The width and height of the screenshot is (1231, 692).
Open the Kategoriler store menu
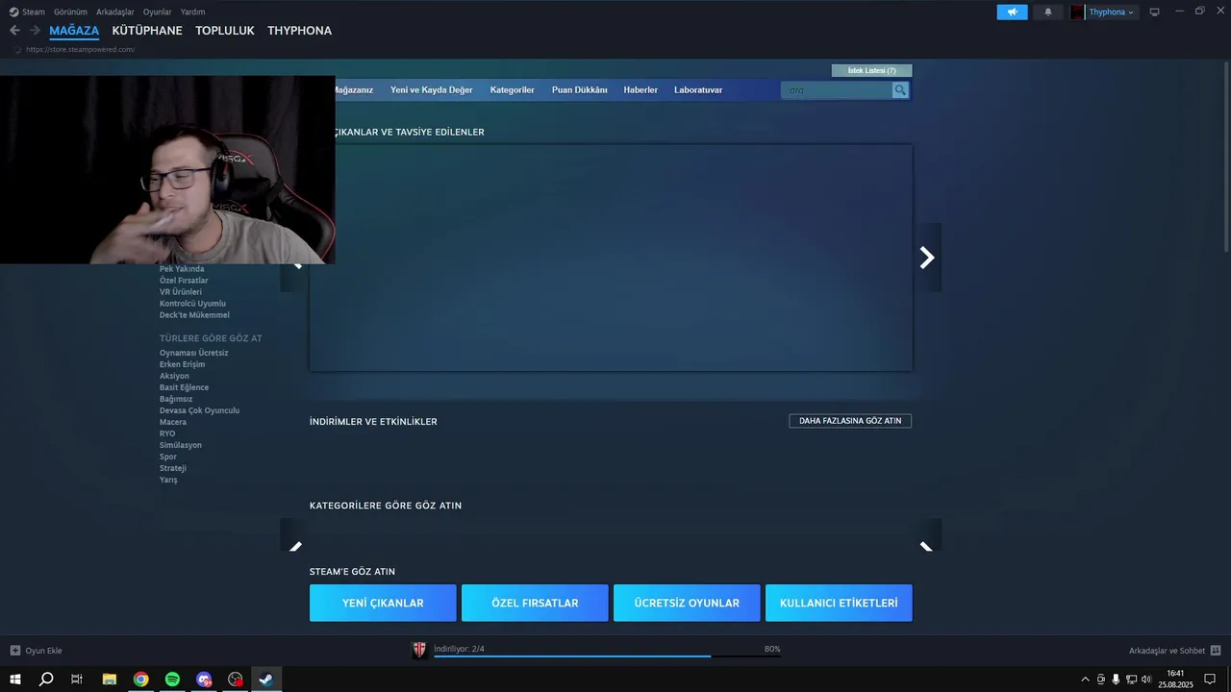(512, 89)
